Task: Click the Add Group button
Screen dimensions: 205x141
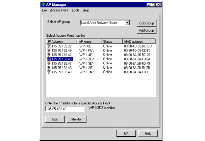Action: pyautogui.click(x=147, y=30)
